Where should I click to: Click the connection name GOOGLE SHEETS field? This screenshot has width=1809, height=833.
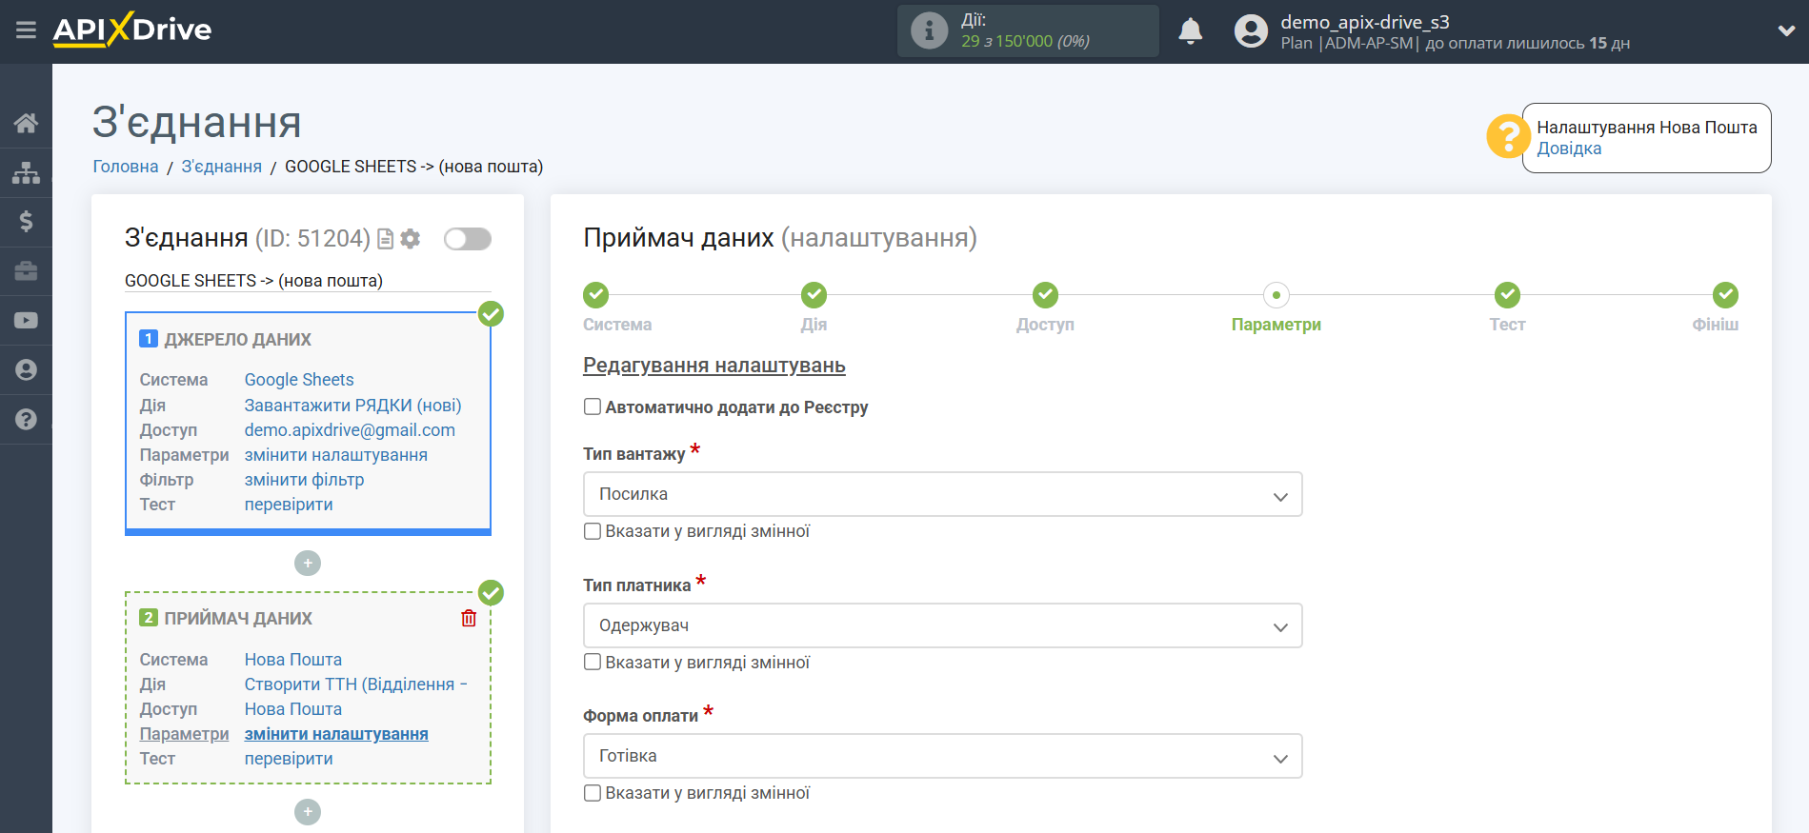click(x=308, y=281)
